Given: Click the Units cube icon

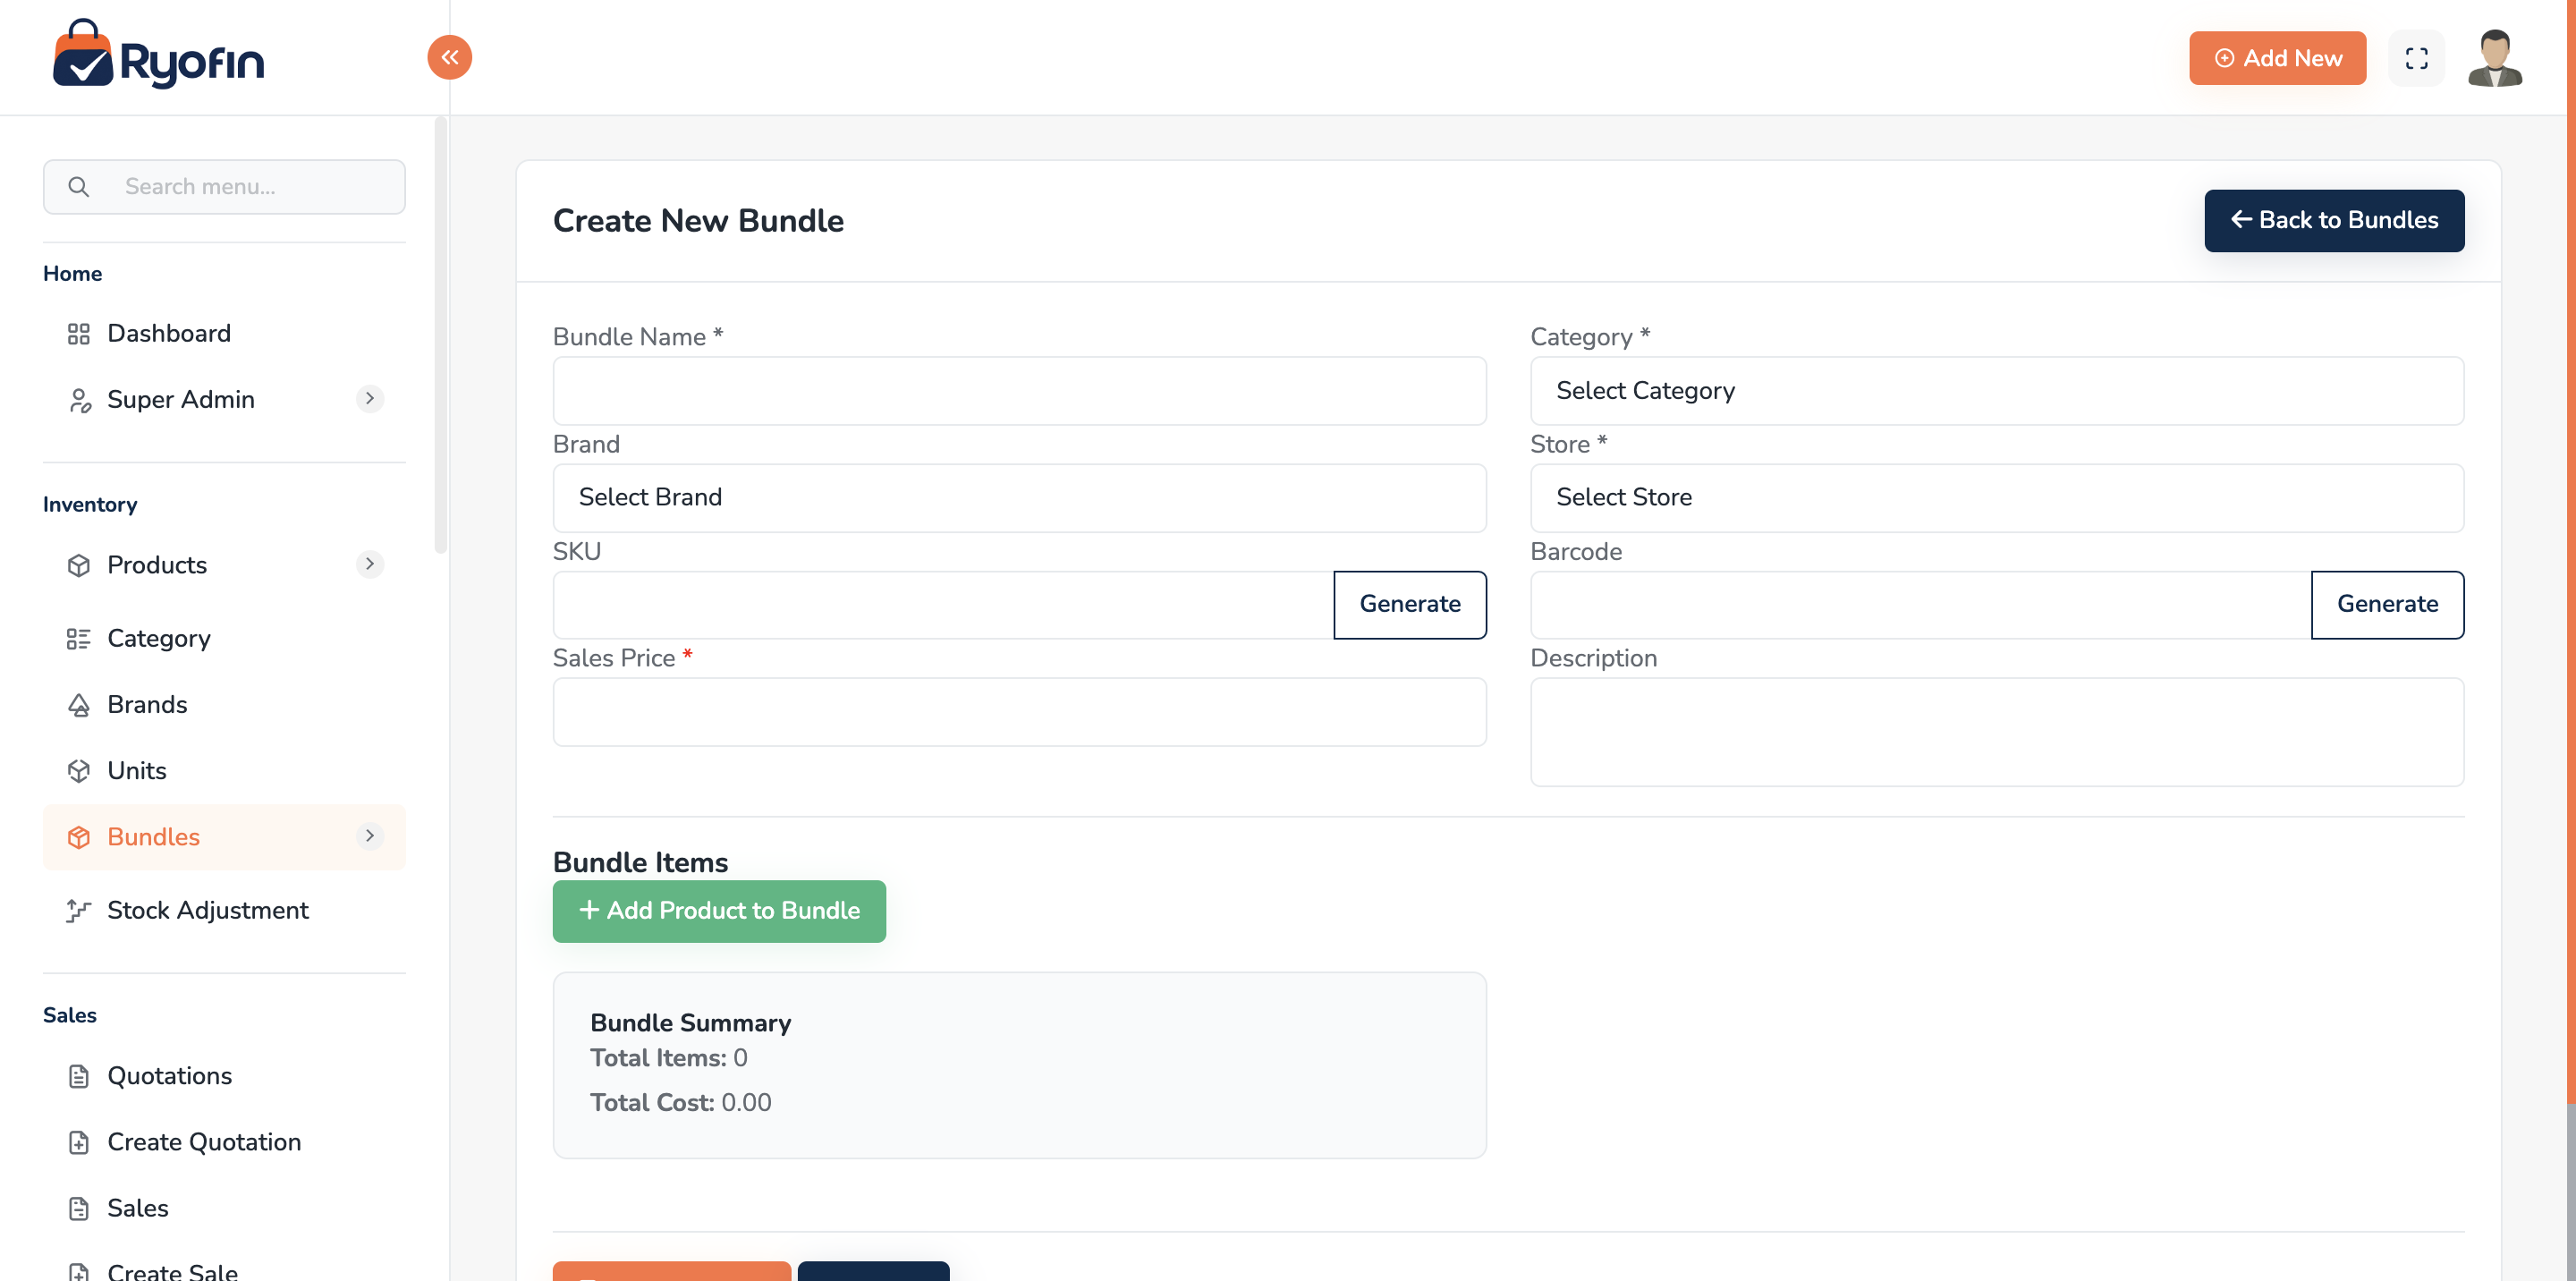Looking at the screenshot, I should point(79,771).
